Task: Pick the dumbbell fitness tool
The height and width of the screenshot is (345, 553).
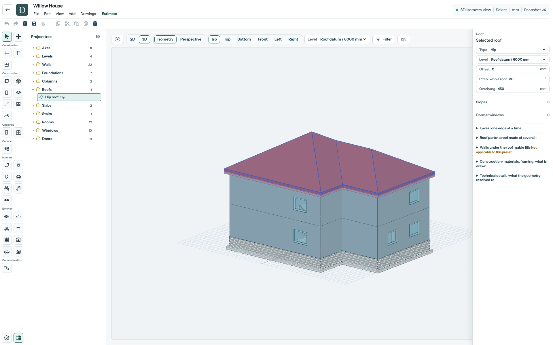Action: [x=7, y=200]
